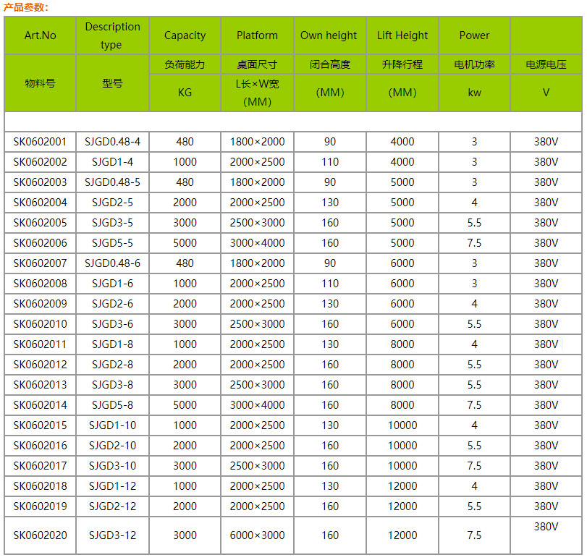Select article number SK0602009
The image size is (587, 560).
tap(40, 304)
